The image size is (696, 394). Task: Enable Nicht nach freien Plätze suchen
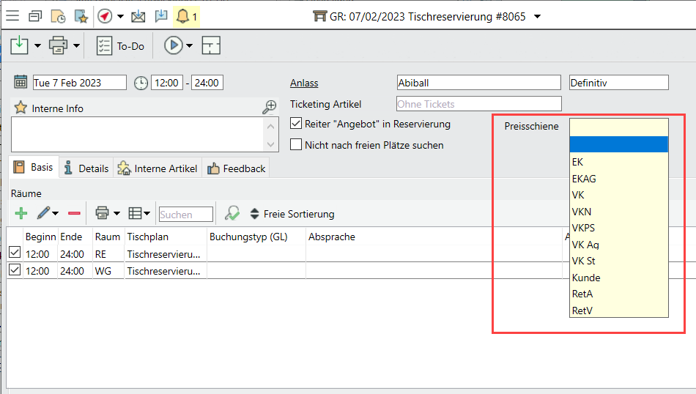coord(296,145)
